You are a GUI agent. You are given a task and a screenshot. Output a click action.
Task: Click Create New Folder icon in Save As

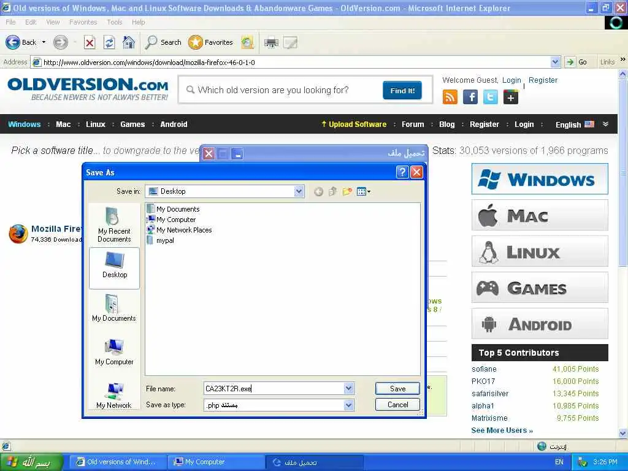[x=347, y=192]
